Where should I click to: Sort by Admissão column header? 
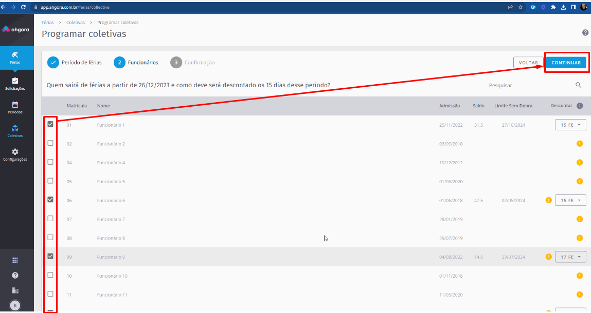(450, 106)
